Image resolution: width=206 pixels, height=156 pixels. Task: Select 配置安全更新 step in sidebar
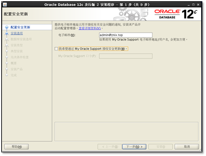(20, 27)
